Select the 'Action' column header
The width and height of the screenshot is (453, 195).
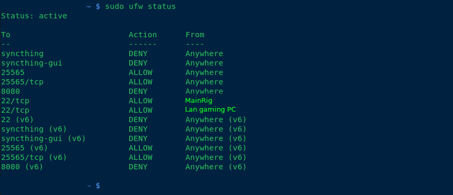pyautogui.click(x=143, y=35)
